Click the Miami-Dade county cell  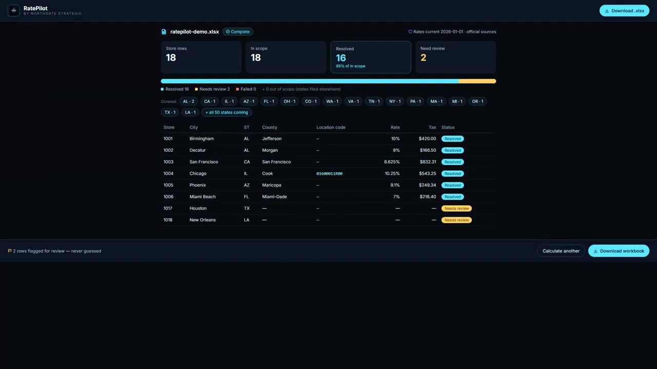[274, 197]
